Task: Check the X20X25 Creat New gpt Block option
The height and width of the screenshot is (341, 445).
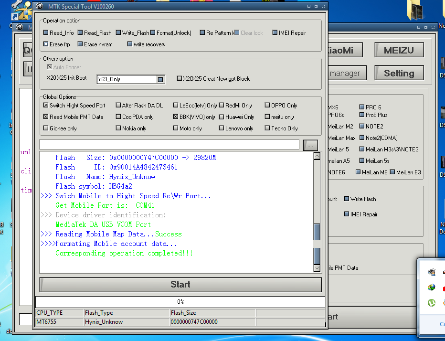Action: point(180,79)
